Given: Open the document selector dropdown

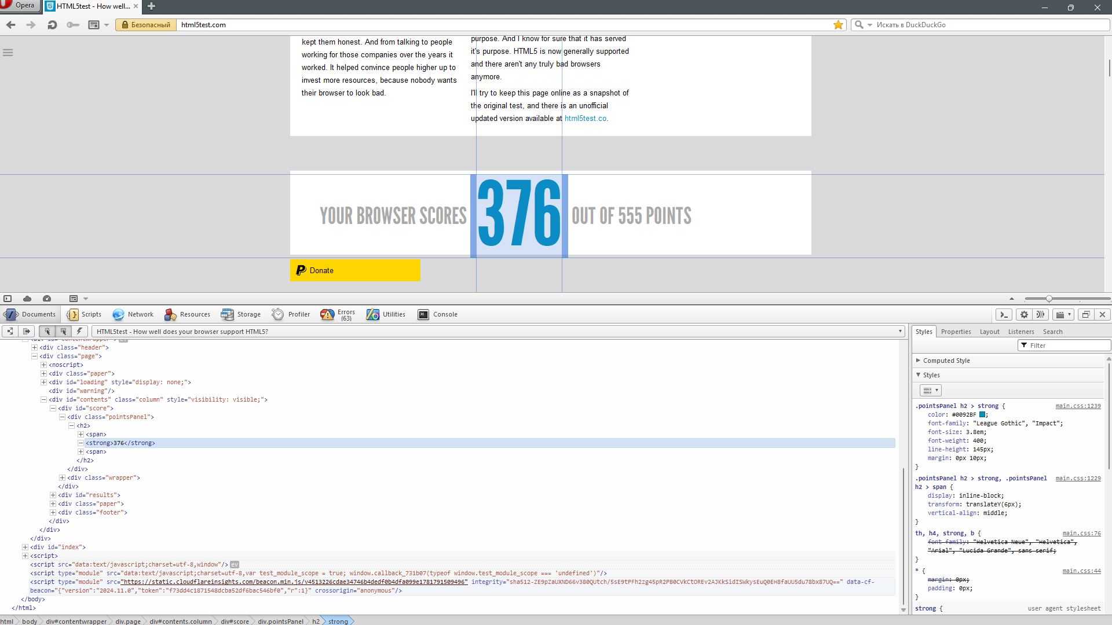Looking at the screenshot, I should pyautogui.click(x=498, y=332).
